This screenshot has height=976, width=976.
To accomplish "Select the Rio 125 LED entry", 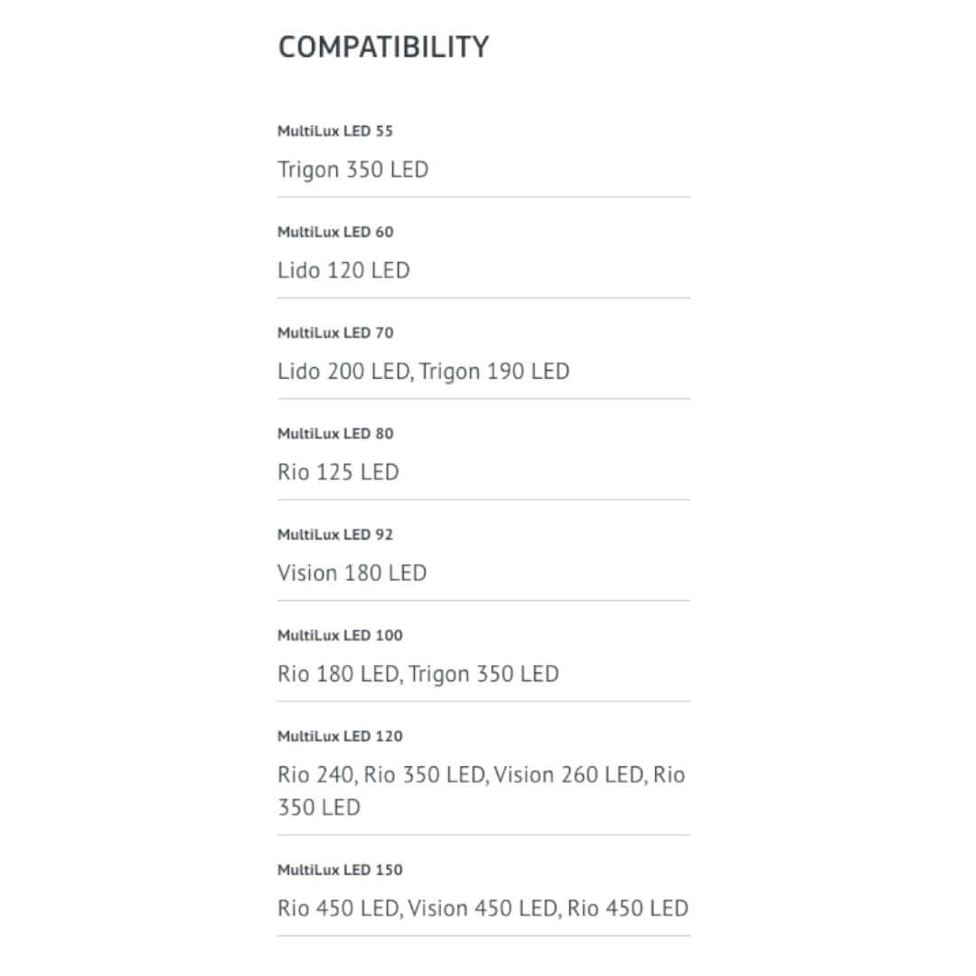I will tap(338, 473).
